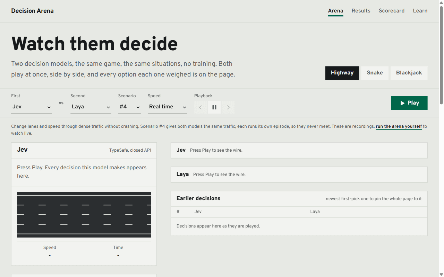Switch to the Snake game
444x277 pixels.
375,73
